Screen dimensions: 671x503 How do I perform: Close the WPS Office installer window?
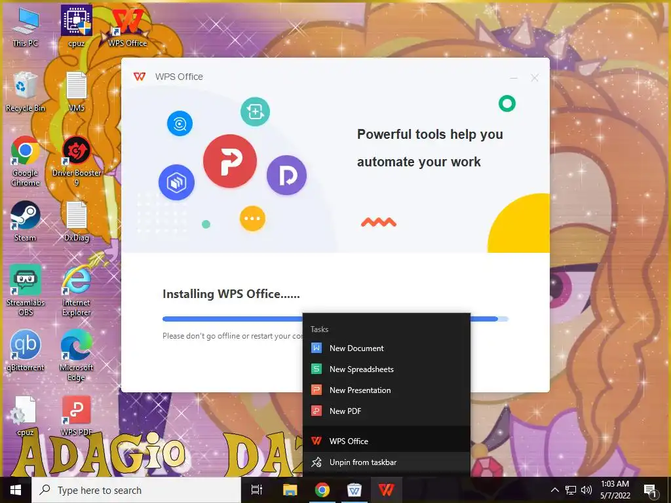click(x=535, y=78)
